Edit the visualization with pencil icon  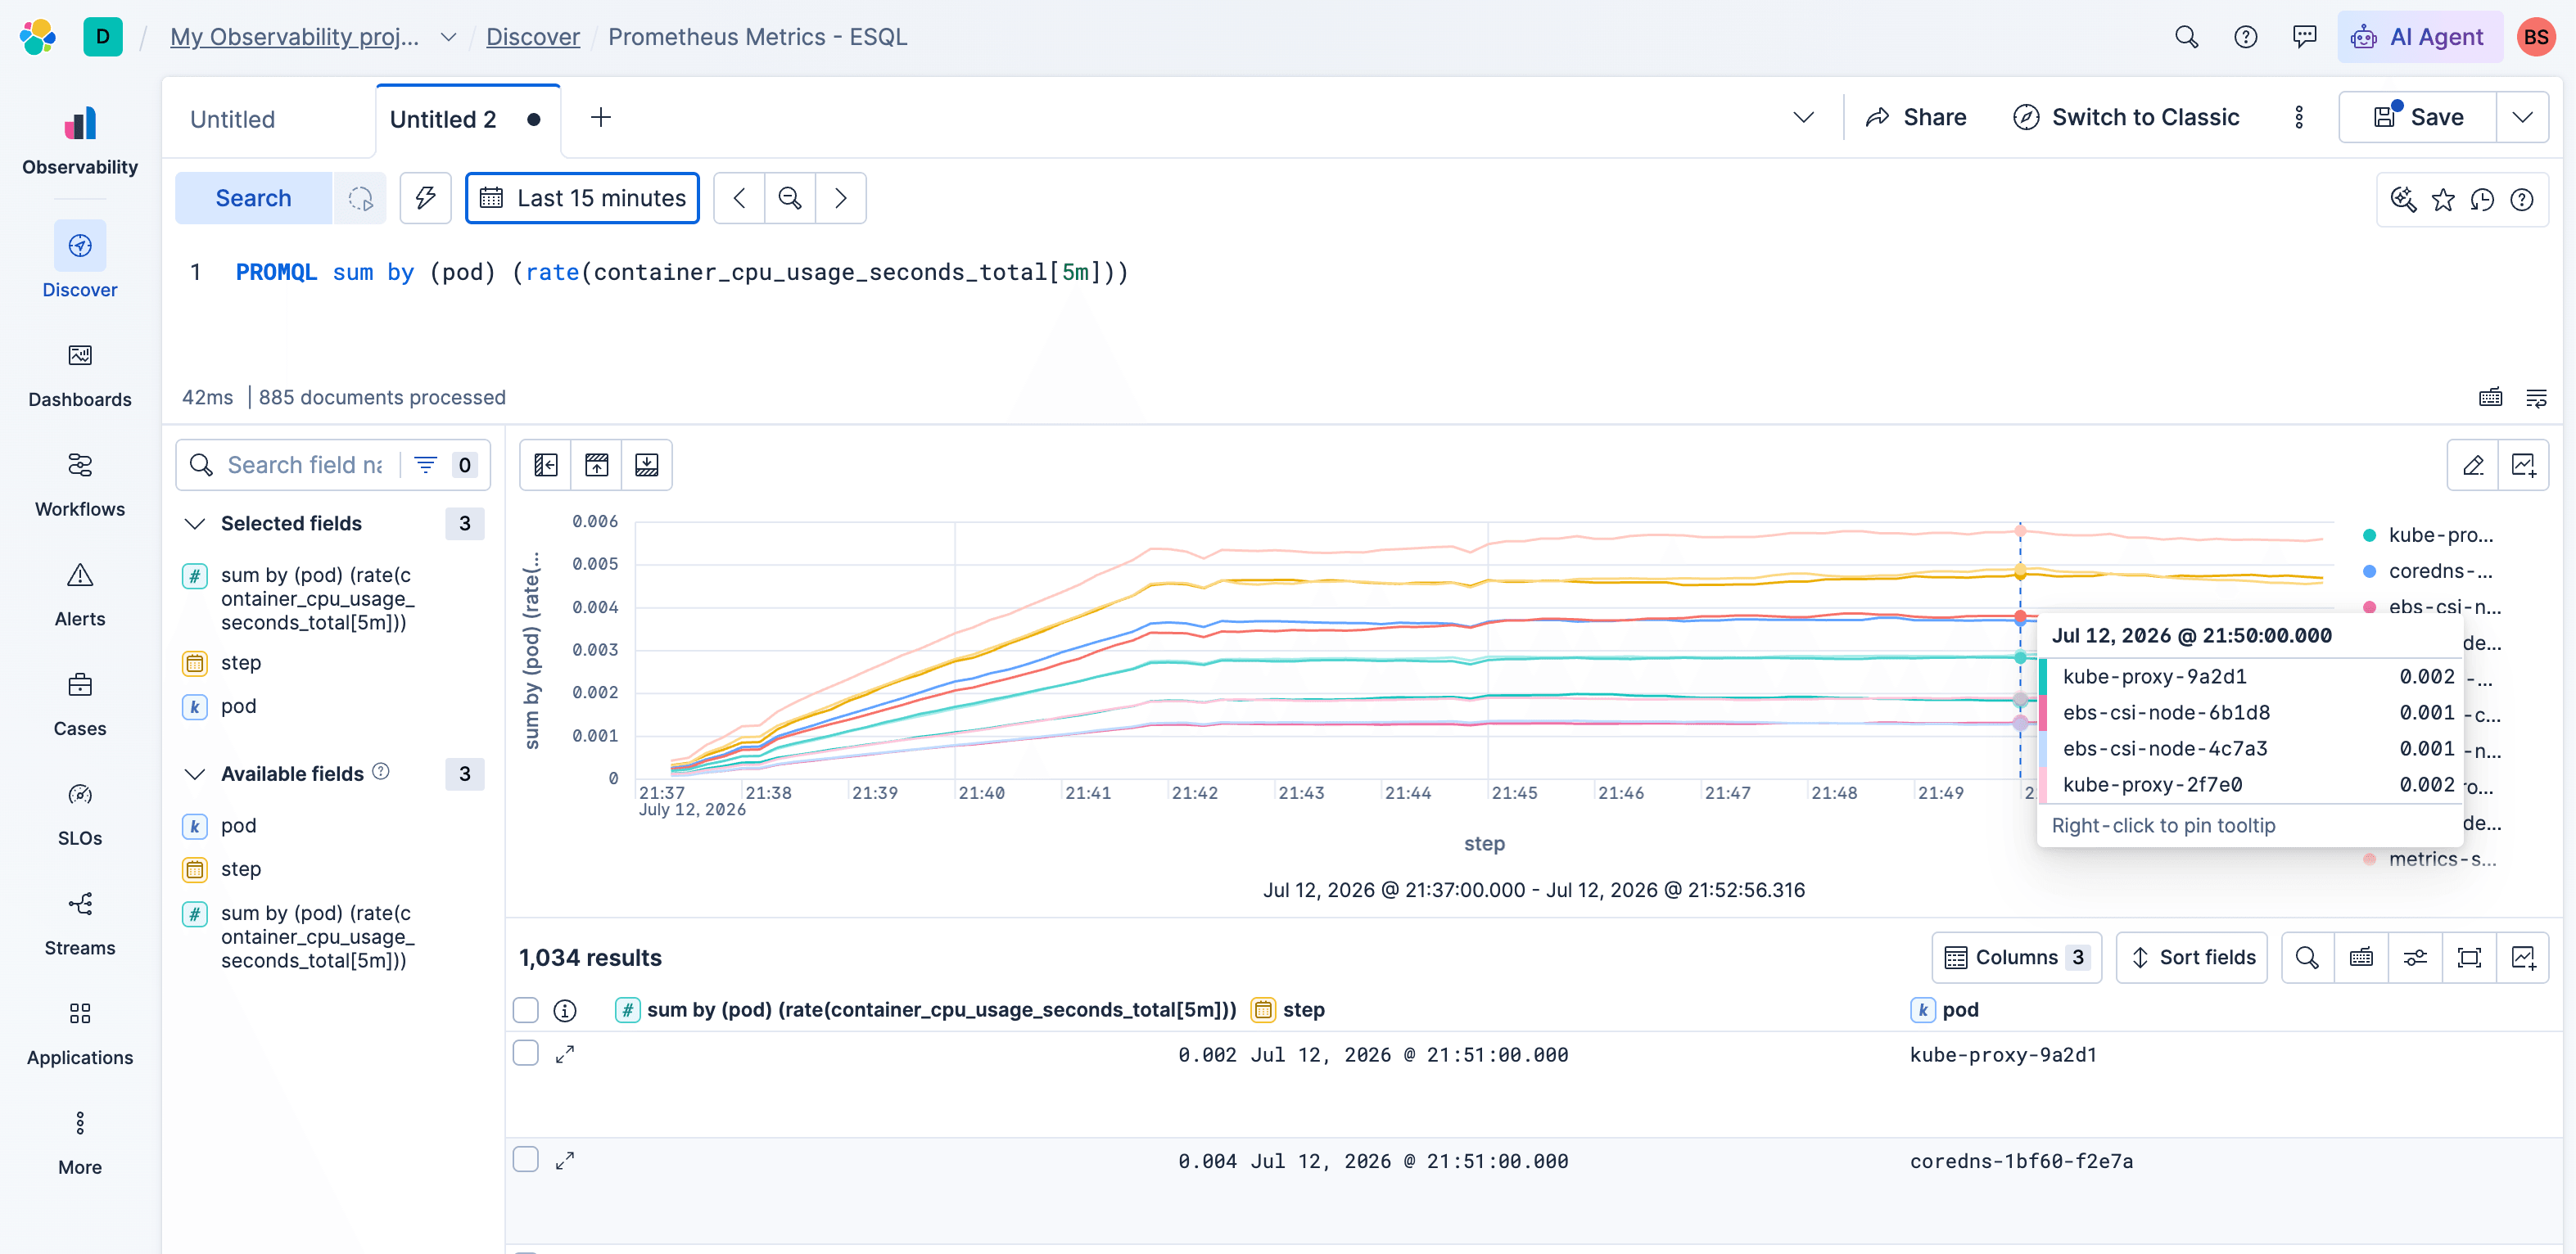click(x=2473, y=465)
